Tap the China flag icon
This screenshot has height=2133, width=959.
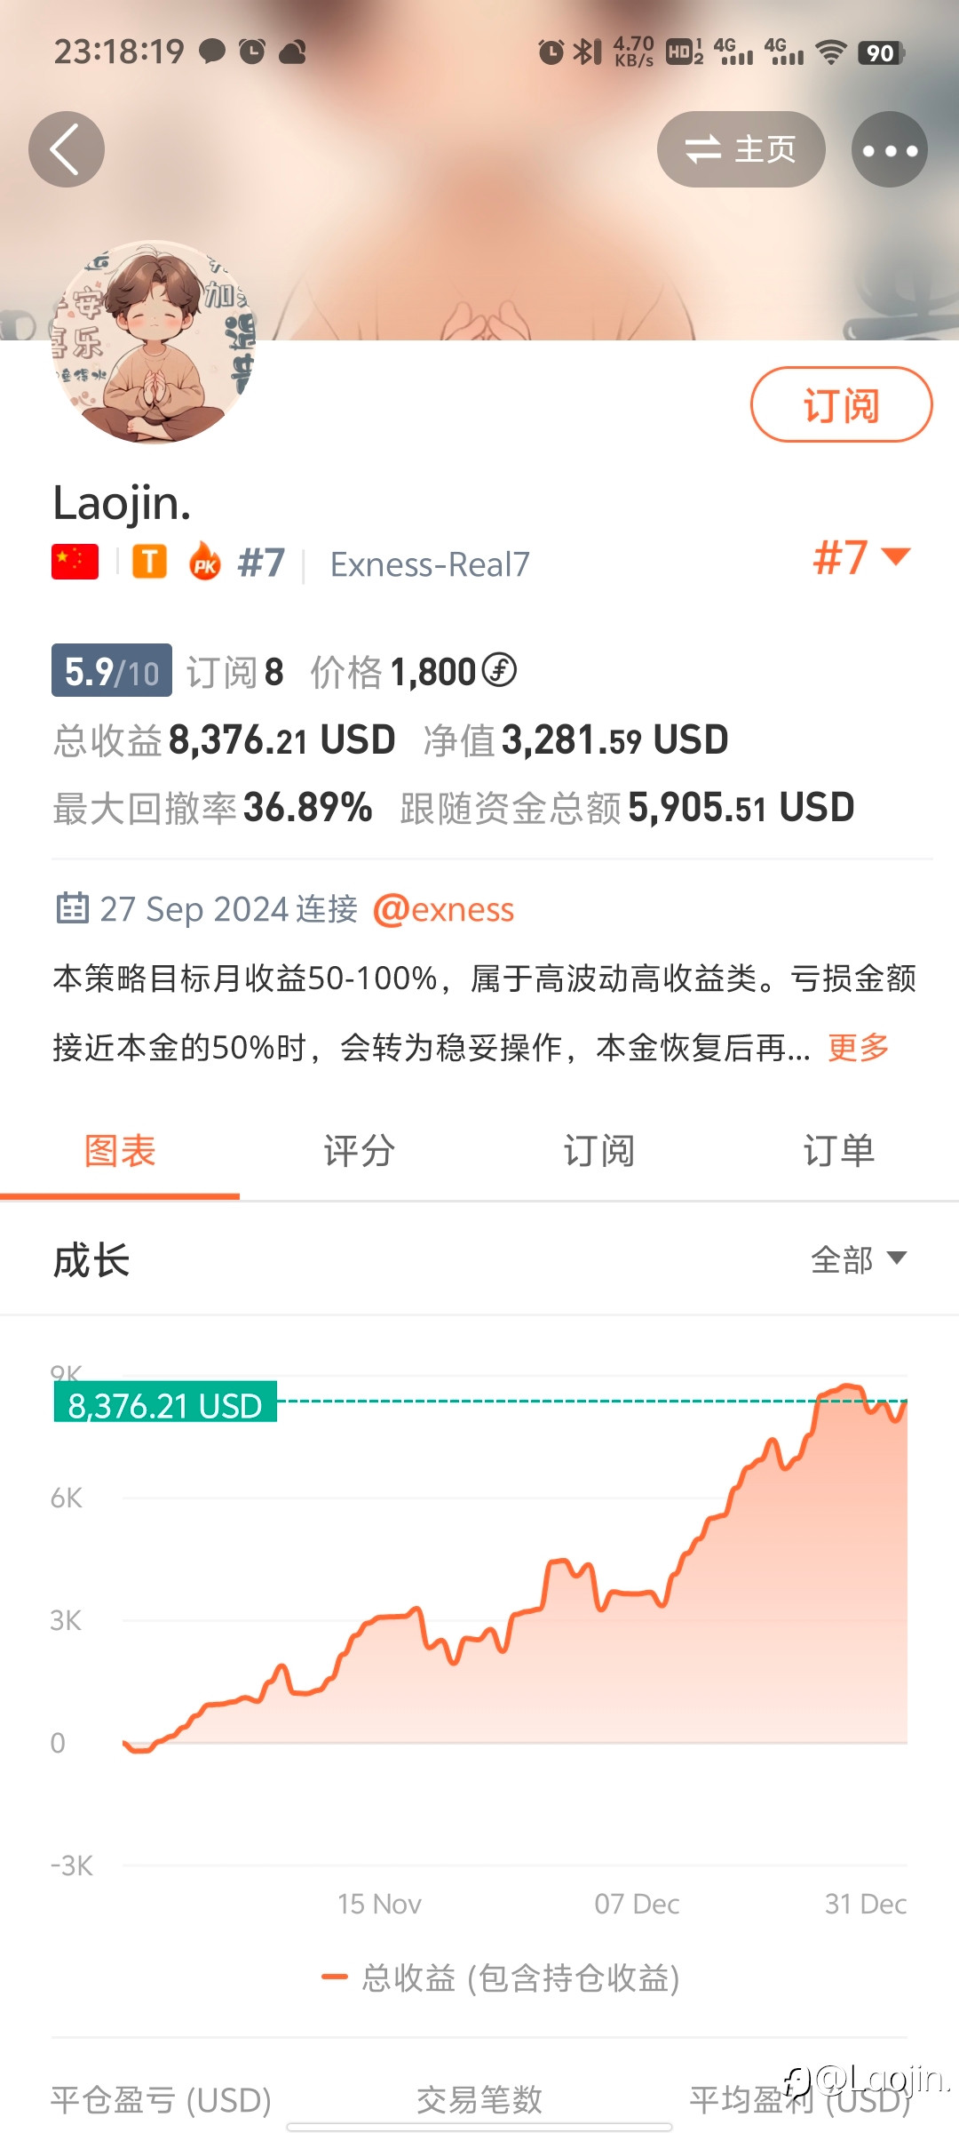click(75, 563)
